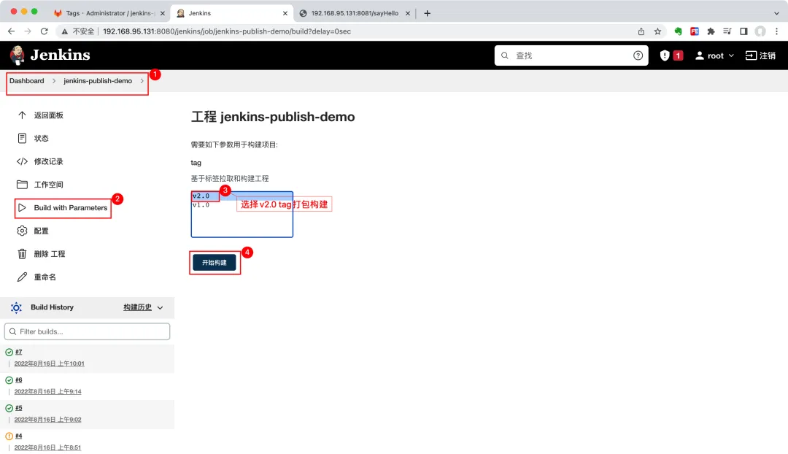The height and width of the screenshot is (454, 788).
Task: Open build dated 2022年8月16日 上午10:01
Action: [x=50, y=363]
